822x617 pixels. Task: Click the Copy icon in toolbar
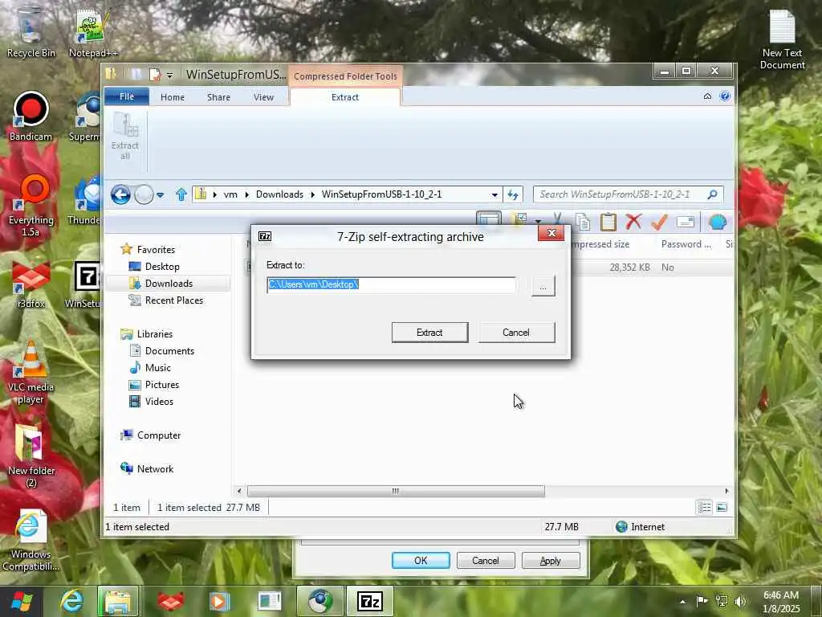(583, 222)
